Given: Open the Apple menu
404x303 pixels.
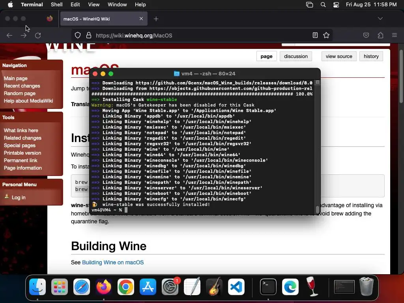Looking at the screenshot, I should pos(10,5).
